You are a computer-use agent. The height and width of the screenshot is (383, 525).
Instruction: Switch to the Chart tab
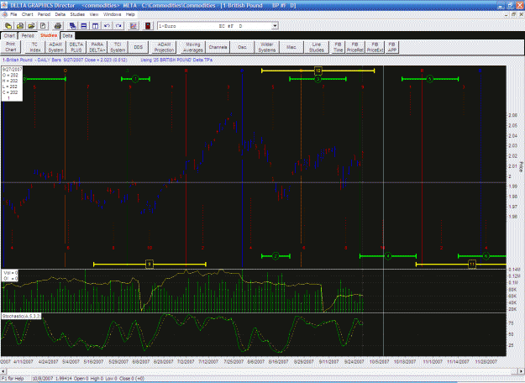pyautogui.click(x=9, y=35)
